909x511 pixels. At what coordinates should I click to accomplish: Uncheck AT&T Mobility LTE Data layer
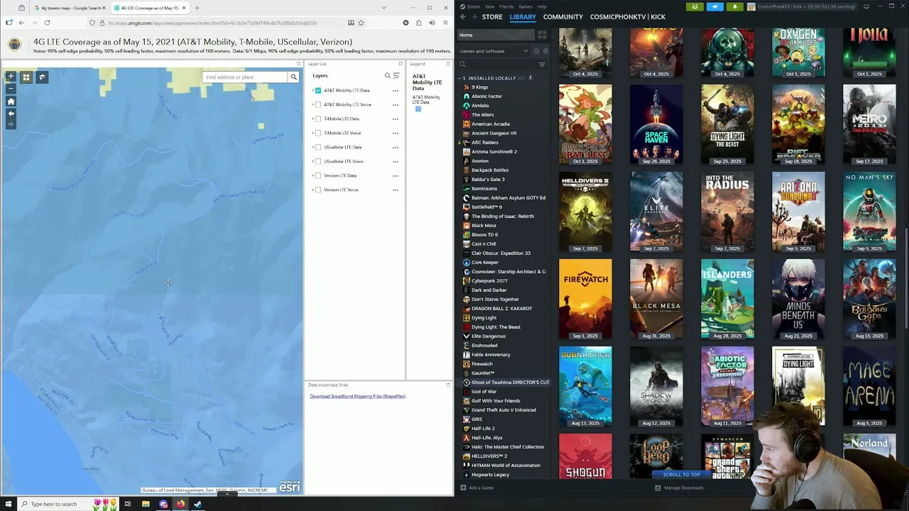point(318,91)
